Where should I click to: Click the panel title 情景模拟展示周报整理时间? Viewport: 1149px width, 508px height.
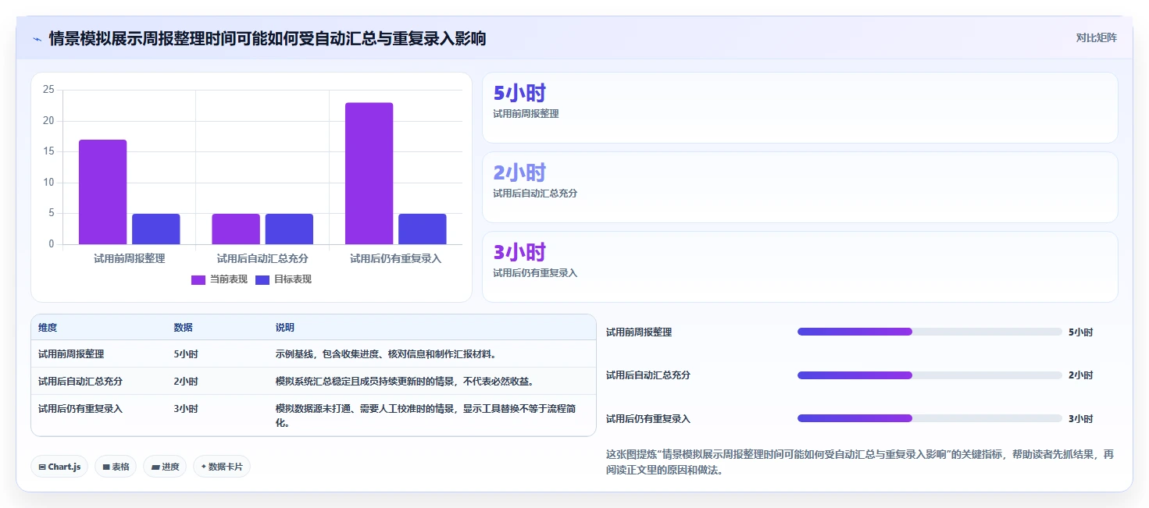point(267,38)
